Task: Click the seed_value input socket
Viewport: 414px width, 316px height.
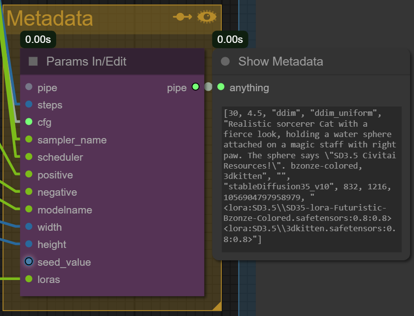Action: point(29,261)
